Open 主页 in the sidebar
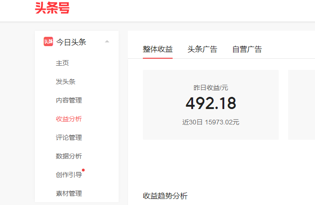The image size is (315, 205). pyautogui.click(x=62, y=63)
